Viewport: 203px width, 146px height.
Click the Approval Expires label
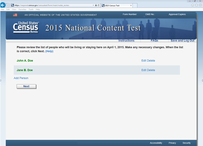tap(177, 14)
